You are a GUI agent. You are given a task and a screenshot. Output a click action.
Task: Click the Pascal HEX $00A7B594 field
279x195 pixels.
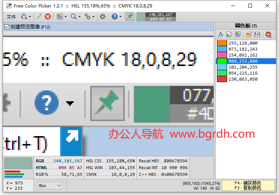pos(163,161)
